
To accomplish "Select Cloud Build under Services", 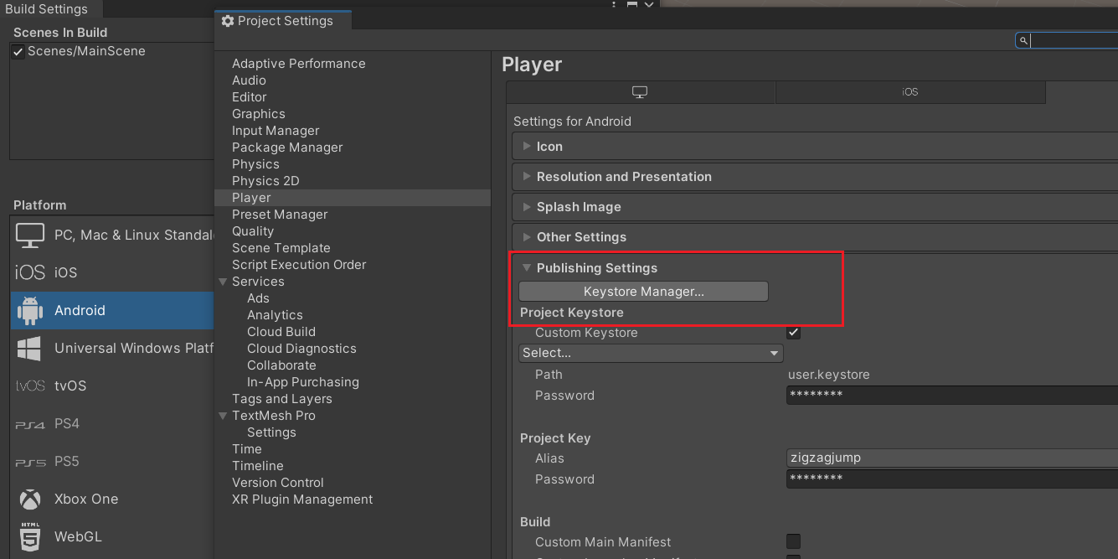I will coord(281,332).
